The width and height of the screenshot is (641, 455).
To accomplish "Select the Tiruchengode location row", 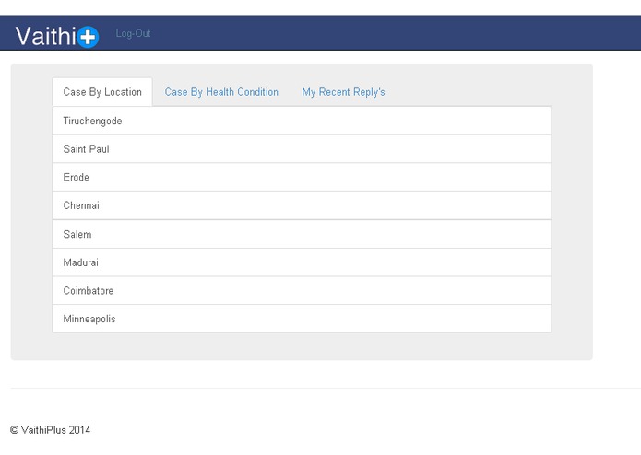I will click(302, 121).
